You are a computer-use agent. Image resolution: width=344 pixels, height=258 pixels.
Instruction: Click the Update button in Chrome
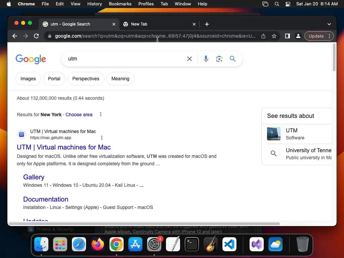click(x=316, y=36)
